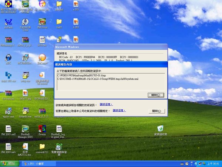
Task: Open the fm05 folder
Action: click(59, 24)
